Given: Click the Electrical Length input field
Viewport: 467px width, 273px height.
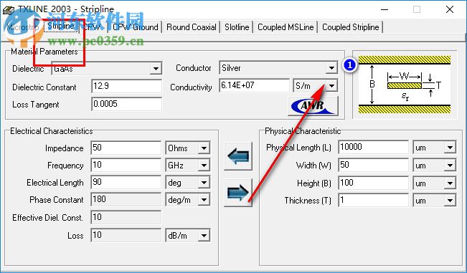Looking at the screenshot, I should click(126, 182).
